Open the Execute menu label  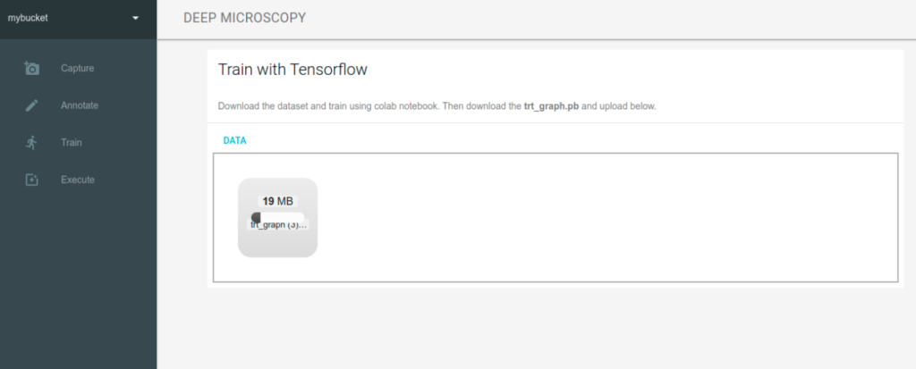[x=78, y=180]
